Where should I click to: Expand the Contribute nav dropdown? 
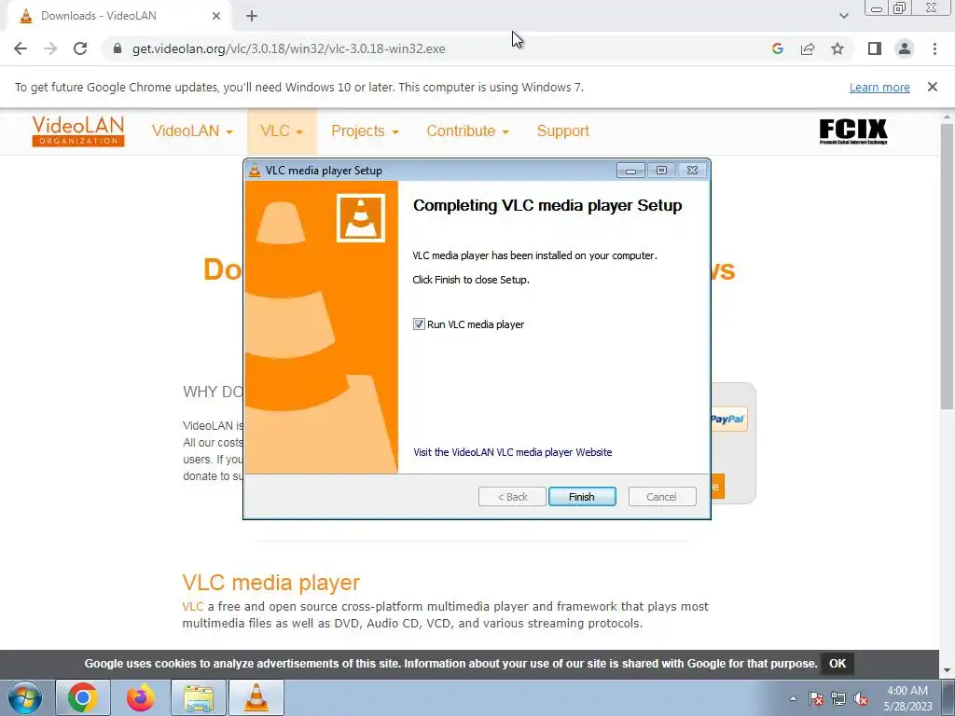click(x=467, y=131)
